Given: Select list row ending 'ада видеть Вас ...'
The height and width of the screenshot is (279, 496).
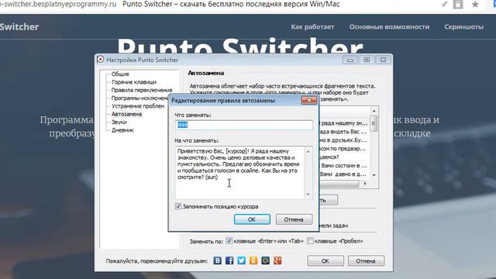Looking at the screenshot, I should click(344, 132).
